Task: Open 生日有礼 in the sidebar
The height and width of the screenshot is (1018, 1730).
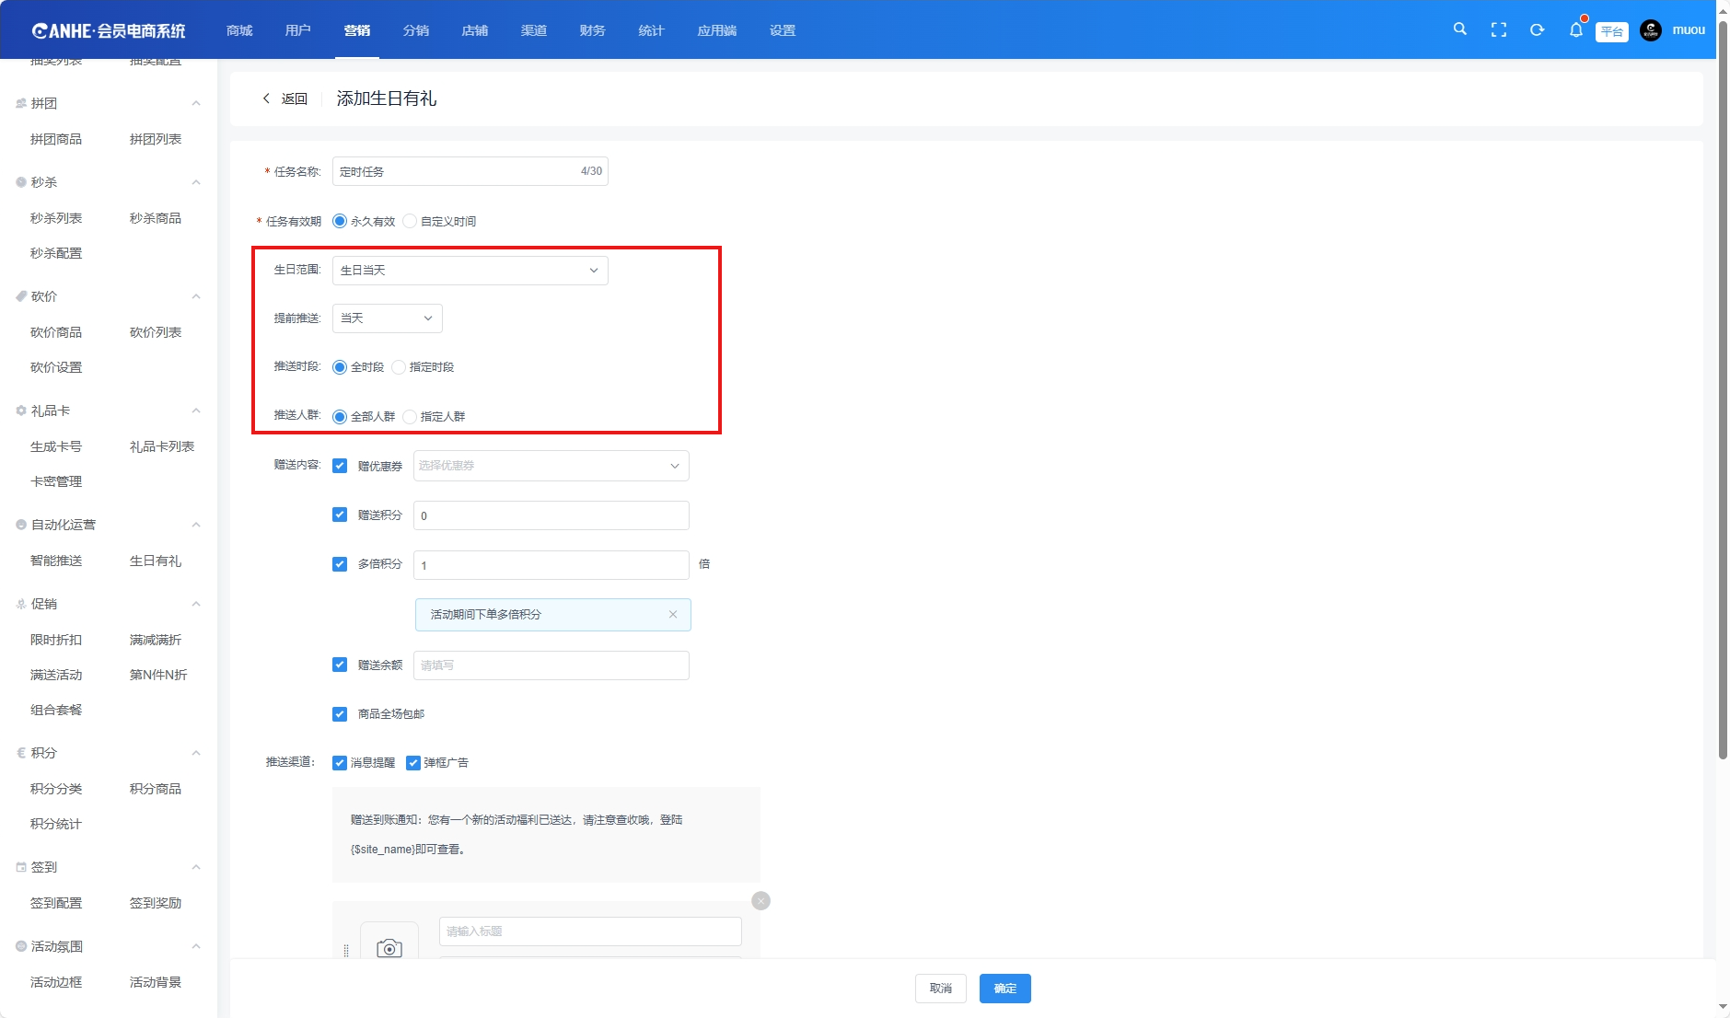Action: 155,561
